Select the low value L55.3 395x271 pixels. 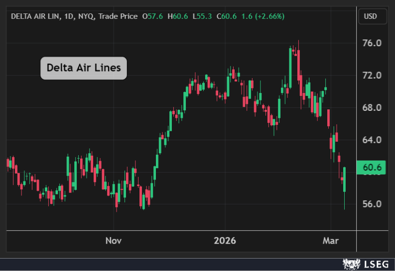pos(202,16)
